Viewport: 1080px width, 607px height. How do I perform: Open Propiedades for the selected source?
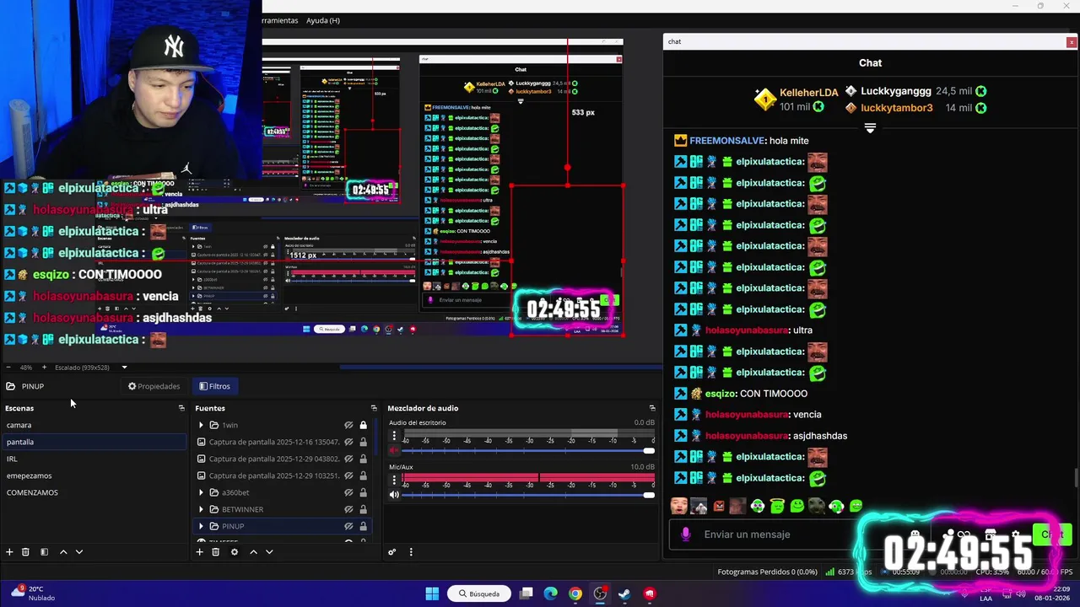click(154, 386)
